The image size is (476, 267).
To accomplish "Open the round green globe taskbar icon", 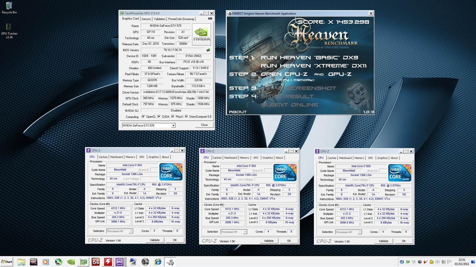I will click(x=58, y=262).
